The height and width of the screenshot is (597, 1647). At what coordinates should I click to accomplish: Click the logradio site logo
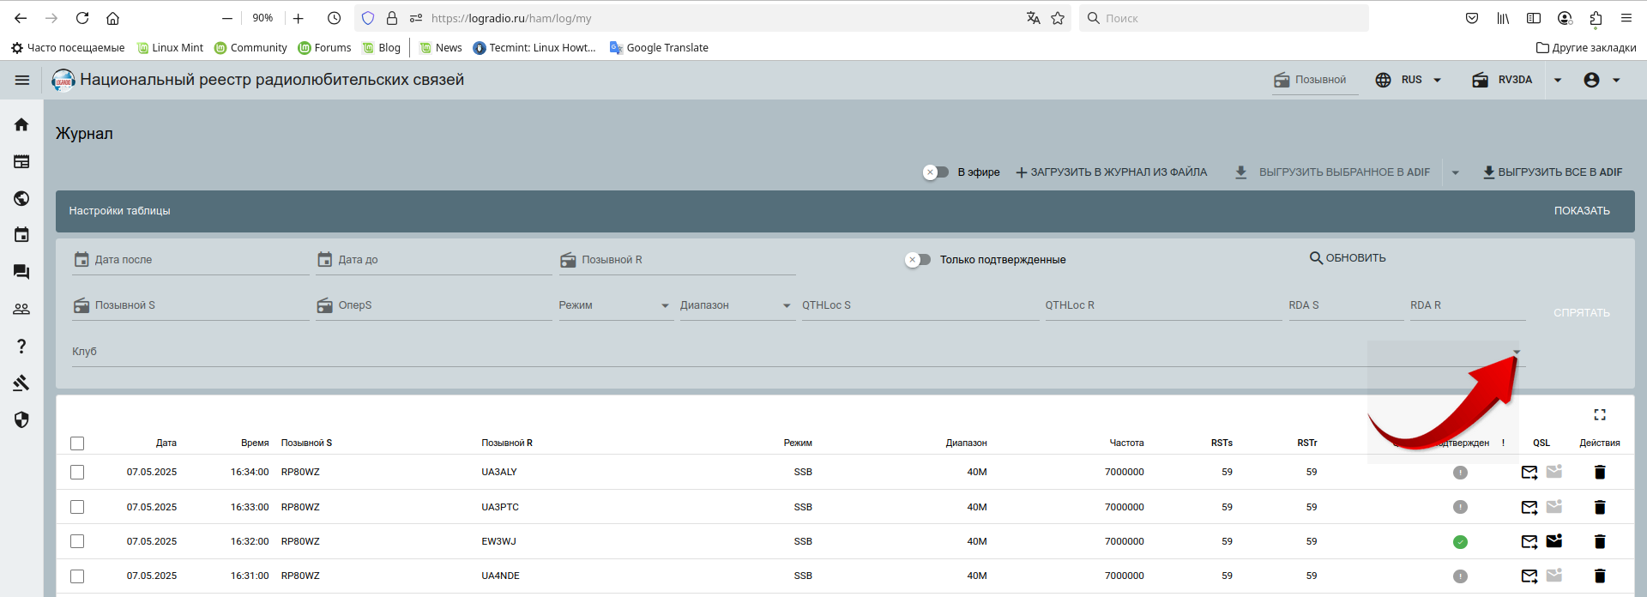click(x=63, y=80)
